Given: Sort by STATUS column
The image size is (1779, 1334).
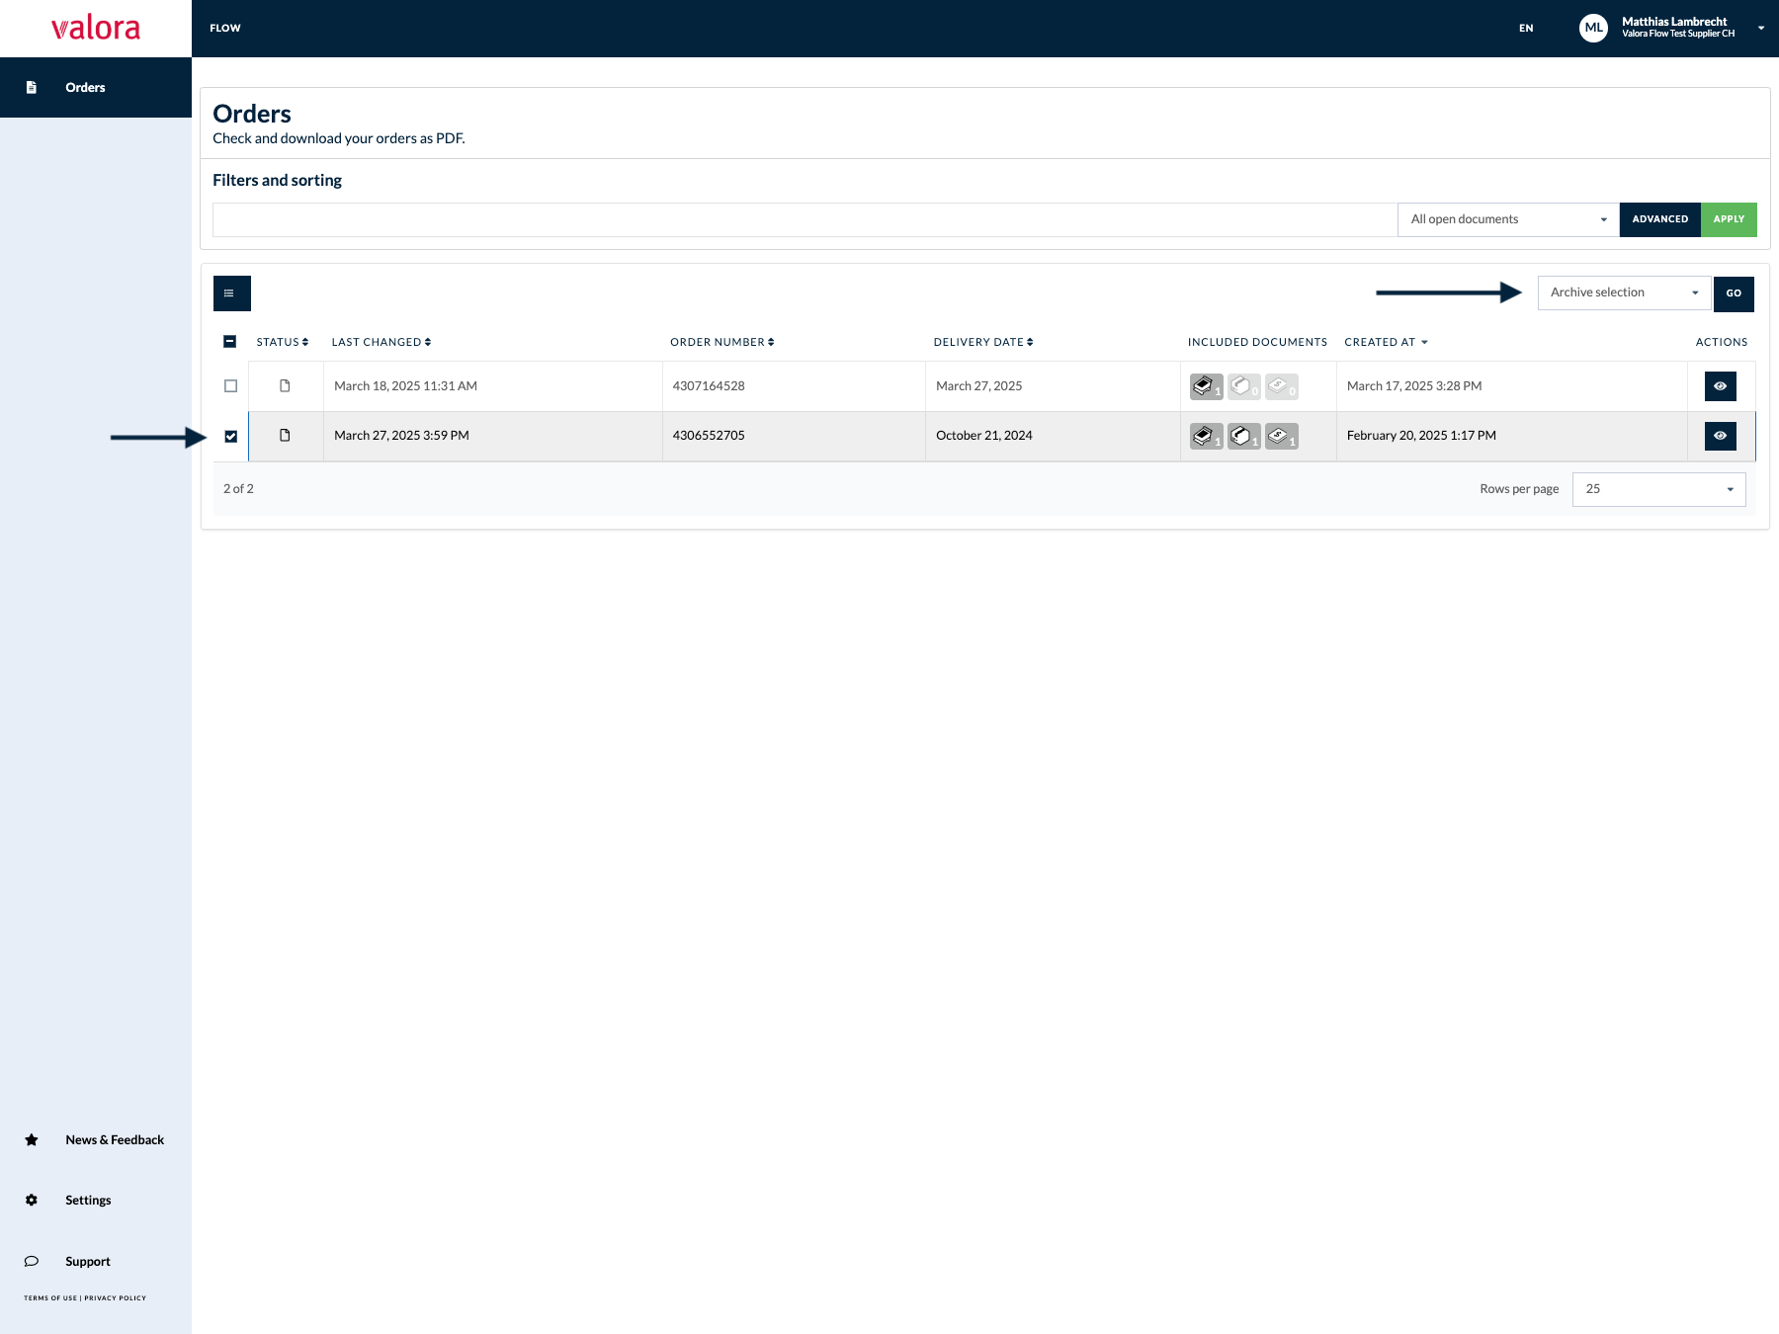Looking at the screenshot, I should click(x=283, y=342).
